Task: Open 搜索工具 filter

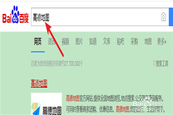Action: tap(162, 64)
